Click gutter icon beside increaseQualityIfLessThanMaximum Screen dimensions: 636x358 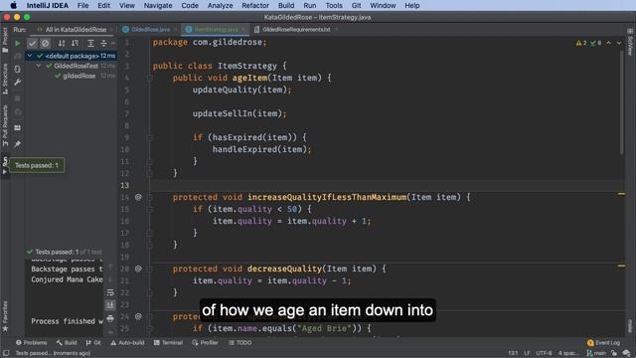[x=138, y=197]
